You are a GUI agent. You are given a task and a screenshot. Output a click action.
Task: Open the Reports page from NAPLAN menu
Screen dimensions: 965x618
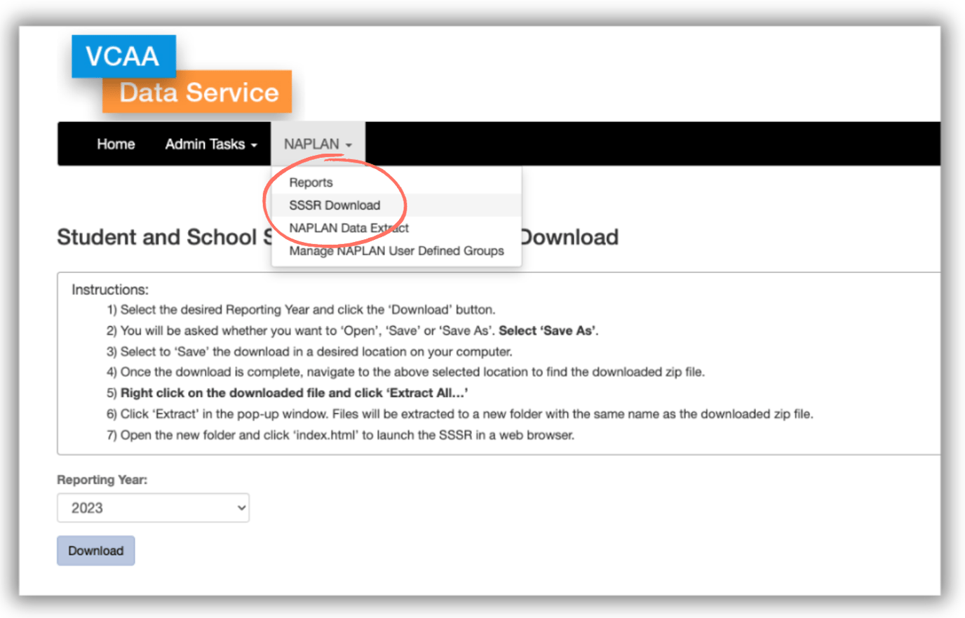tap(311, 182)
